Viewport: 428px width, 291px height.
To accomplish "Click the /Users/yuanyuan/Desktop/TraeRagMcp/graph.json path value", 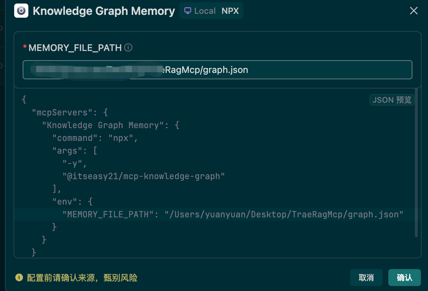I will click(284, 215).
